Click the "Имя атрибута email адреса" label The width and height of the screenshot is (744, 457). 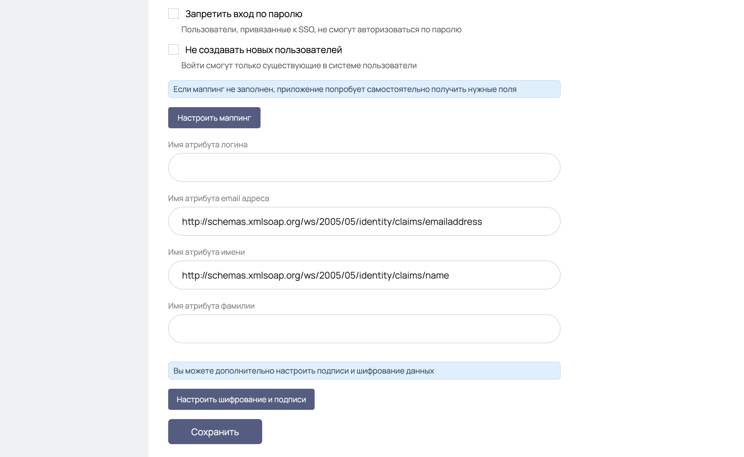tap(218, 198)
